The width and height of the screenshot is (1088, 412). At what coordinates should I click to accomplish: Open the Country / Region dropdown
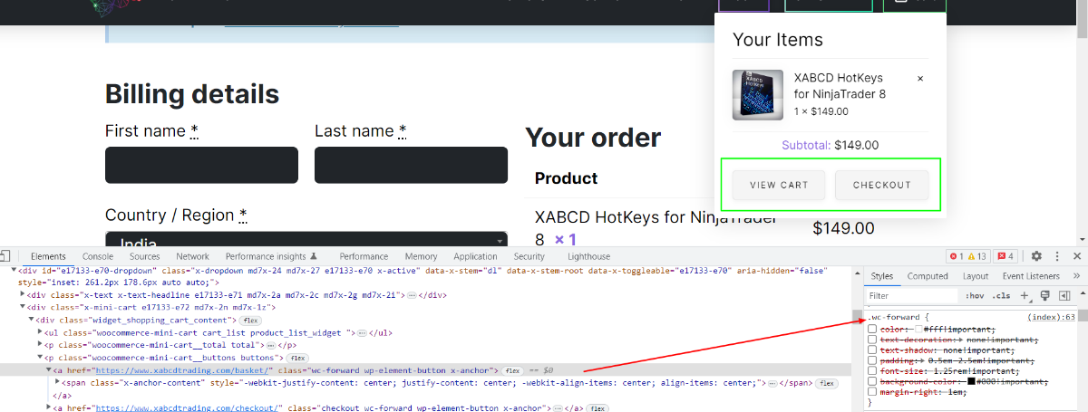point(306,241)
